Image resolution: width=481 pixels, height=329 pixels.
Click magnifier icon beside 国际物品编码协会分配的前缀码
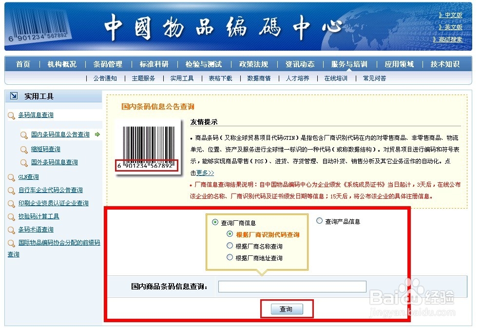click(x=11, y=243)
